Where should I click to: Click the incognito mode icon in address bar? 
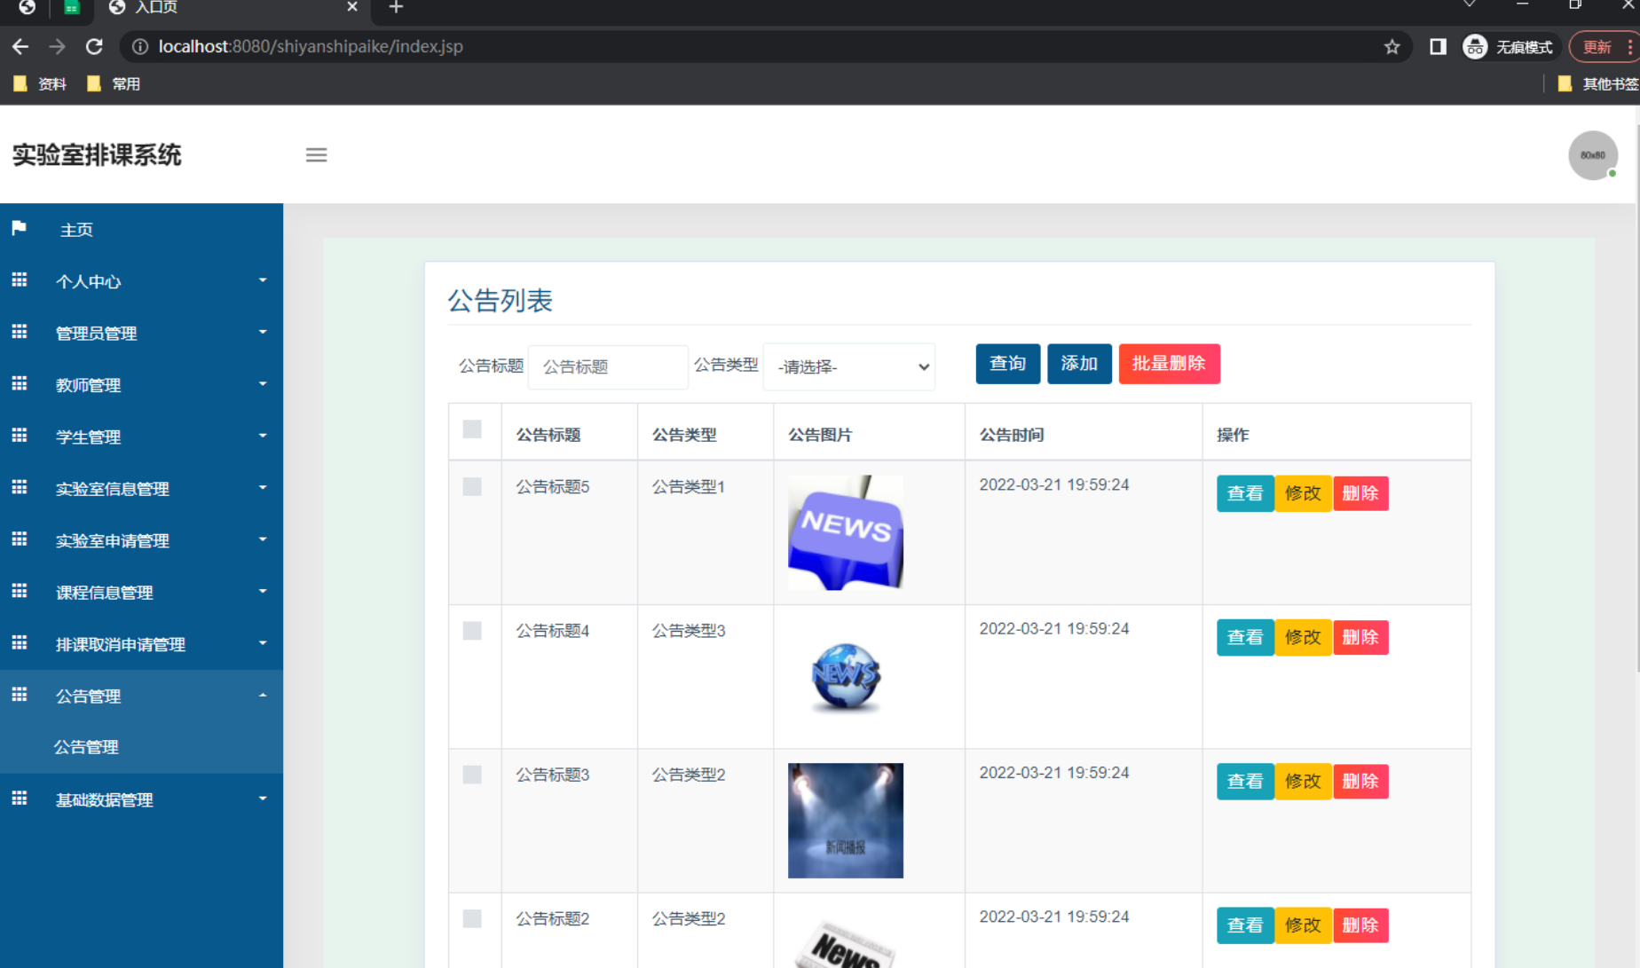click(1474, 46)
